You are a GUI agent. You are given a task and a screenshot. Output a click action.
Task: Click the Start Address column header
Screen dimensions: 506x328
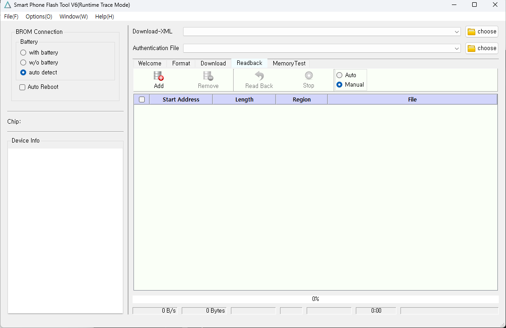pyautogui.click(x=181, y=99)
